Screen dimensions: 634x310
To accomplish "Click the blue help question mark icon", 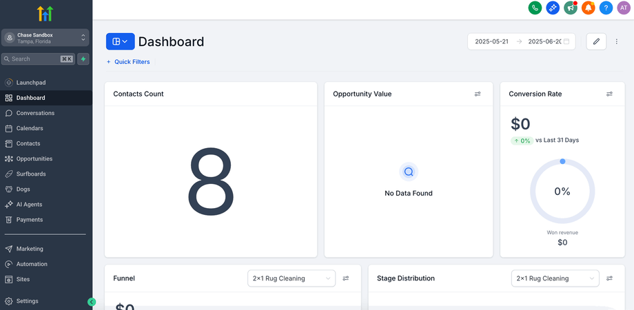I will tap(606, 8).
